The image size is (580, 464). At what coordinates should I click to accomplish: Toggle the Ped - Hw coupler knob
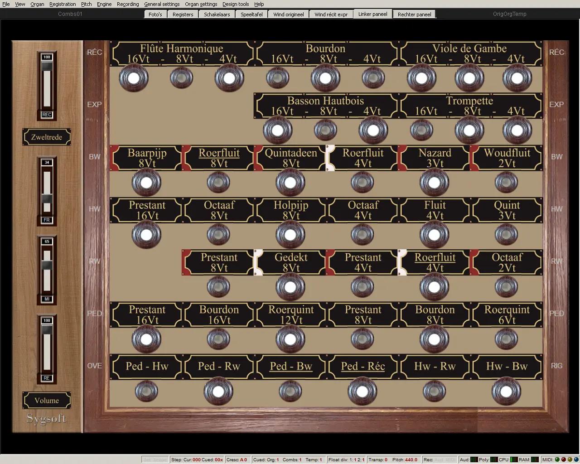[146, 391]
